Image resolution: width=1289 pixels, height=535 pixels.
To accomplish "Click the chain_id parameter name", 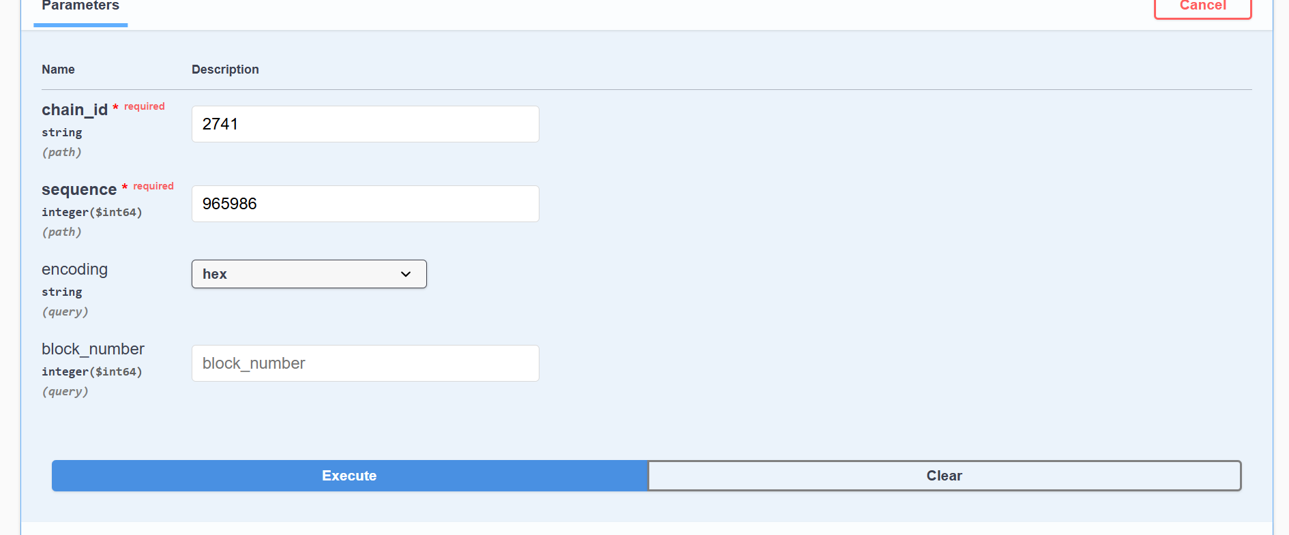I will pos(74,110).
